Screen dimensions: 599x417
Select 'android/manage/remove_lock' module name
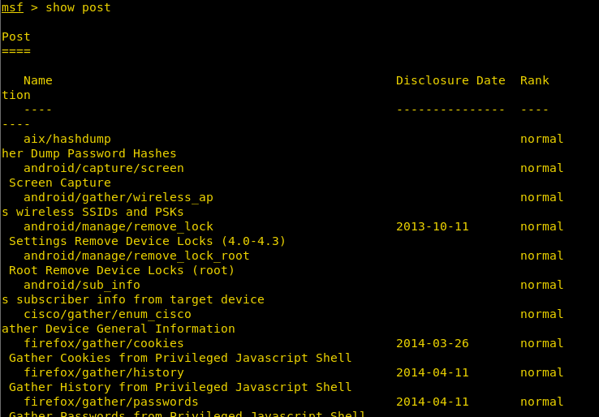(119, 226)
